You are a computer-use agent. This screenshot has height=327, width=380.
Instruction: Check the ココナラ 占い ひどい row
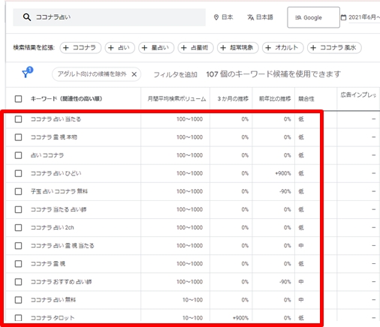[x=18, y=173]
